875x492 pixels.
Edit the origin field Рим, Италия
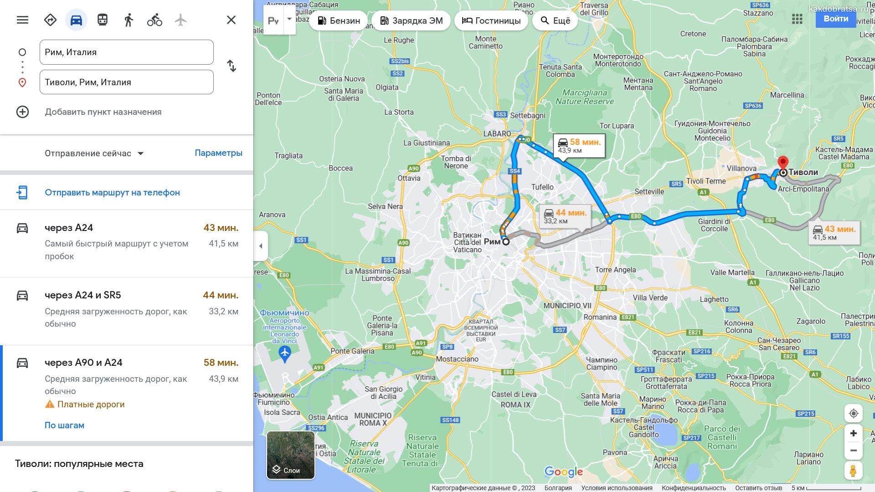coord(127,52)
